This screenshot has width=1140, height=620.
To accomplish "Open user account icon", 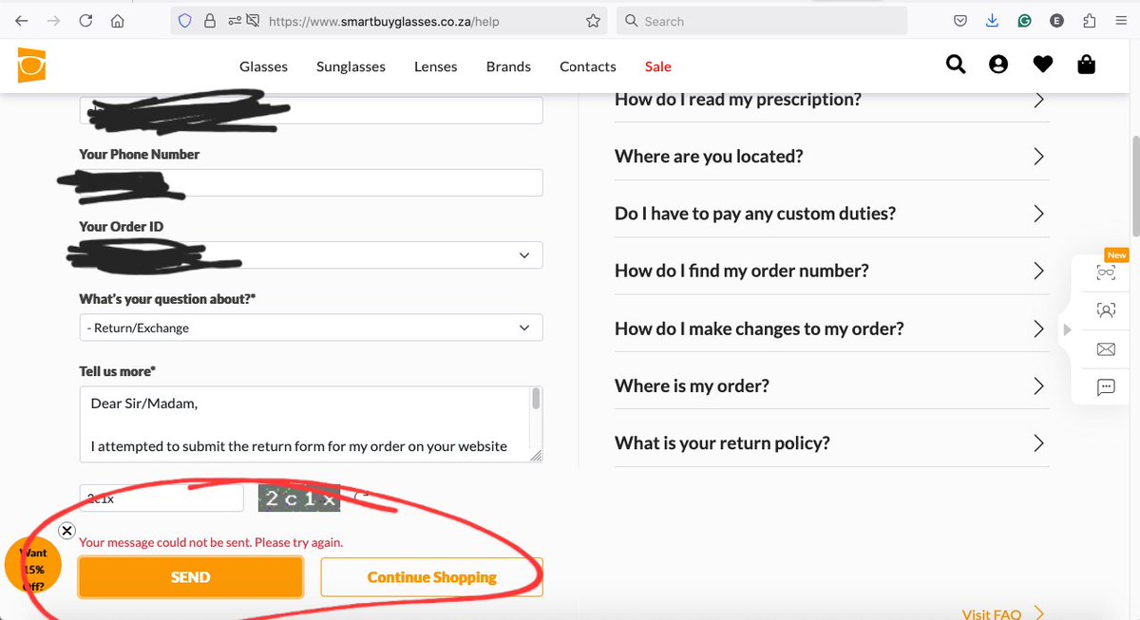I will (x=997, y=66).
